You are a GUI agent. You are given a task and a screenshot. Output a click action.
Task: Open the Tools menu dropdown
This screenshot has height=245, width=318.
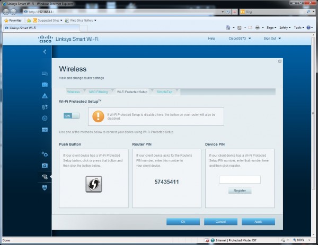(x=299, y=28)
